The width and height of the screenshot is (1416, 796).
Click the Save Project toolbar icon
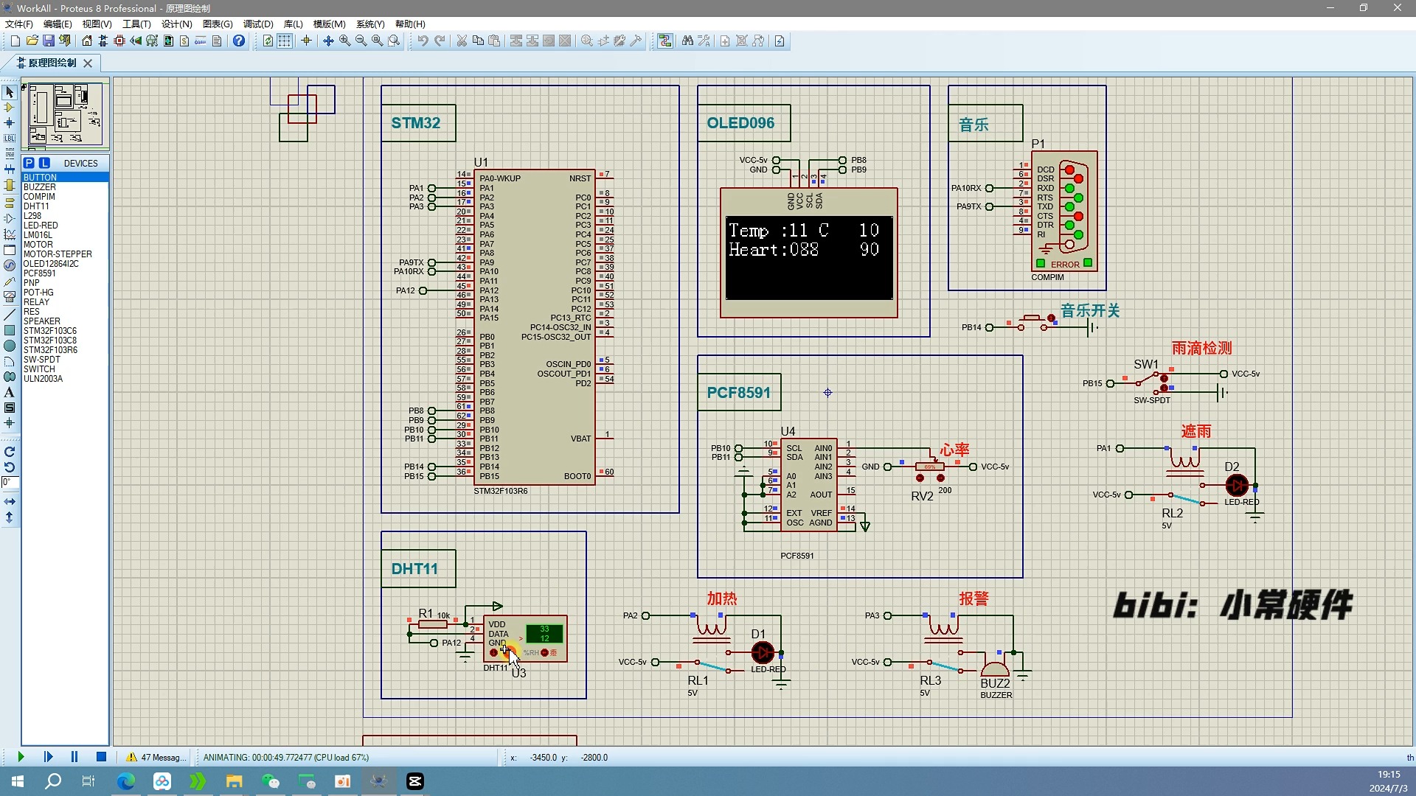click(48, 41)
